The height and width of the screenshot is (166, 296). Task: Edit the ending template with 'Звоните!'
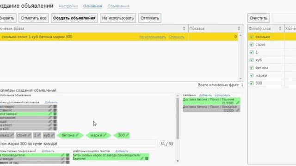pos(142,159)
